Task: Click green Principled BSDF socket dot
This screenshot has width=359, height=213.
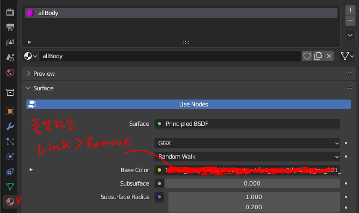Action: (x=159, y=124)
